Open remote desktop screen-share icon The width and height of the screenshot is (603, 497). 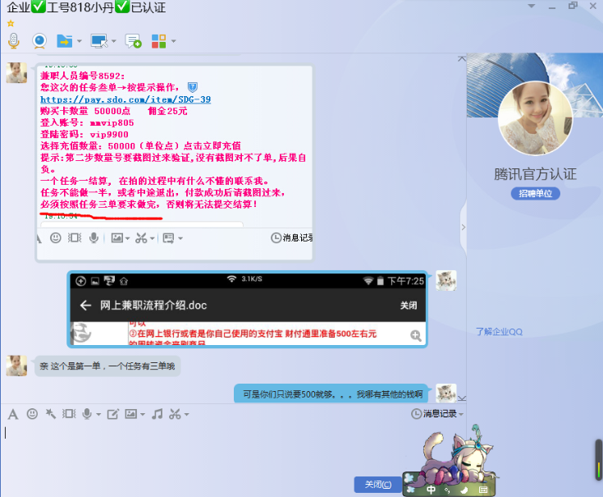click(98, 41)
